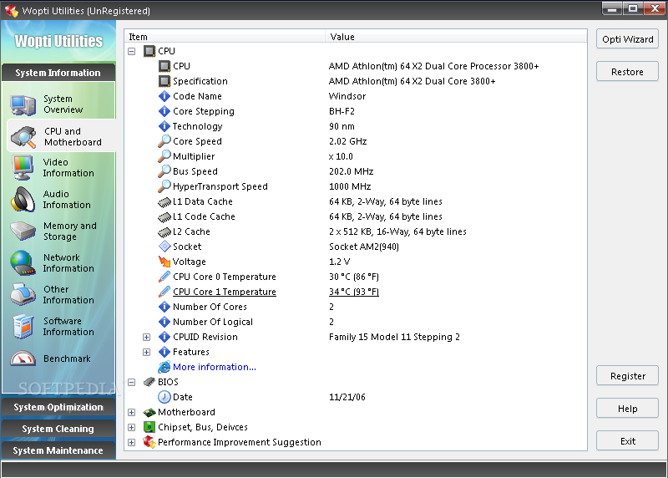Image resolution: width=668 pixels, height=478 pixels.
Task: Select the L1 Code Cache row
Action: tap(356, 216)
